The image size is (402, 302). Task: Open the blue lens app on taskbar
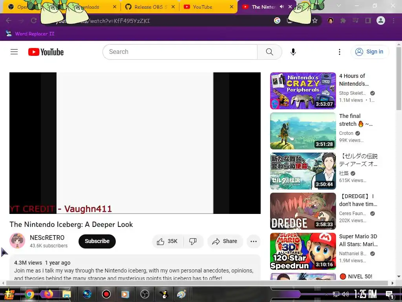(x=87, y=294)
